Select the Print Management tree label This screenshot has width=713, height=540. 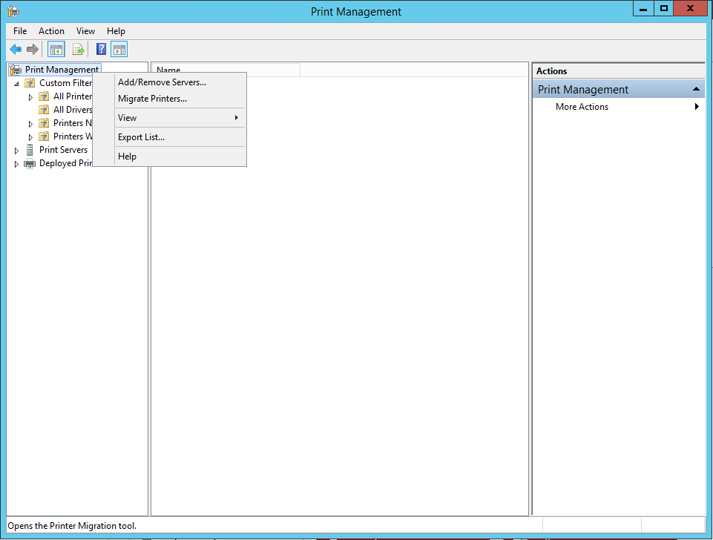pos(62,70)
